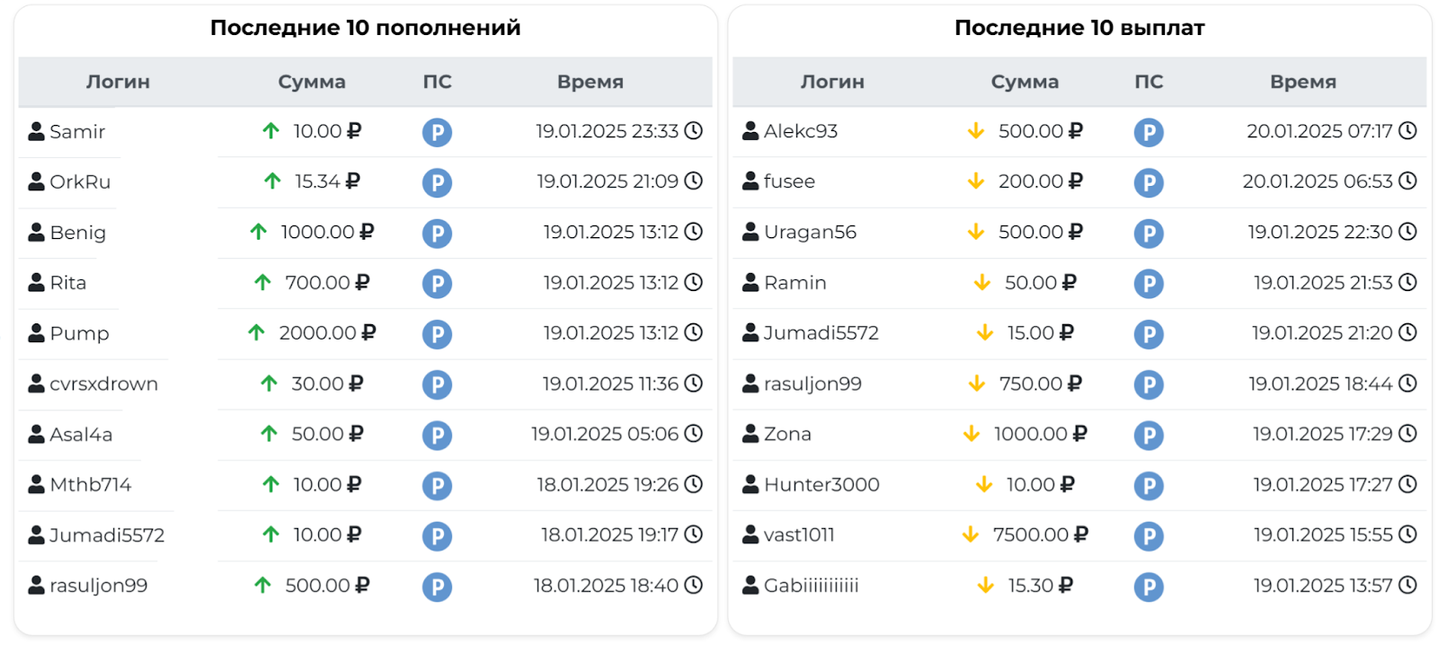Click the Логин header in the deposits table
The image size is (1438, 653).
point(118,82)
